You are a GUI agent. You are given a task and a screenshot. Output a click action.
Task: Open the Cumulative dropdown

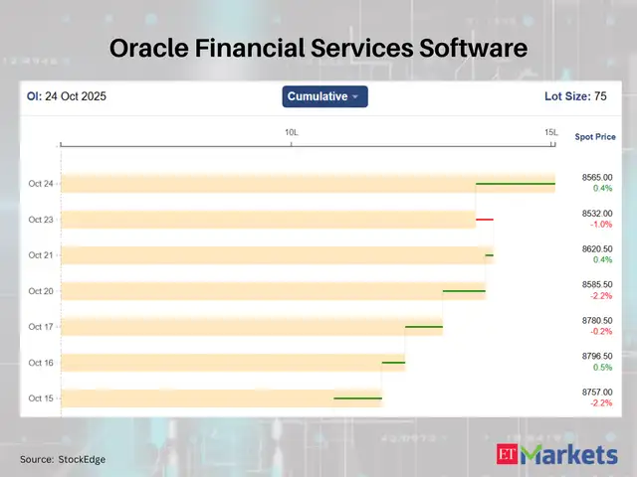pos(324,96)
